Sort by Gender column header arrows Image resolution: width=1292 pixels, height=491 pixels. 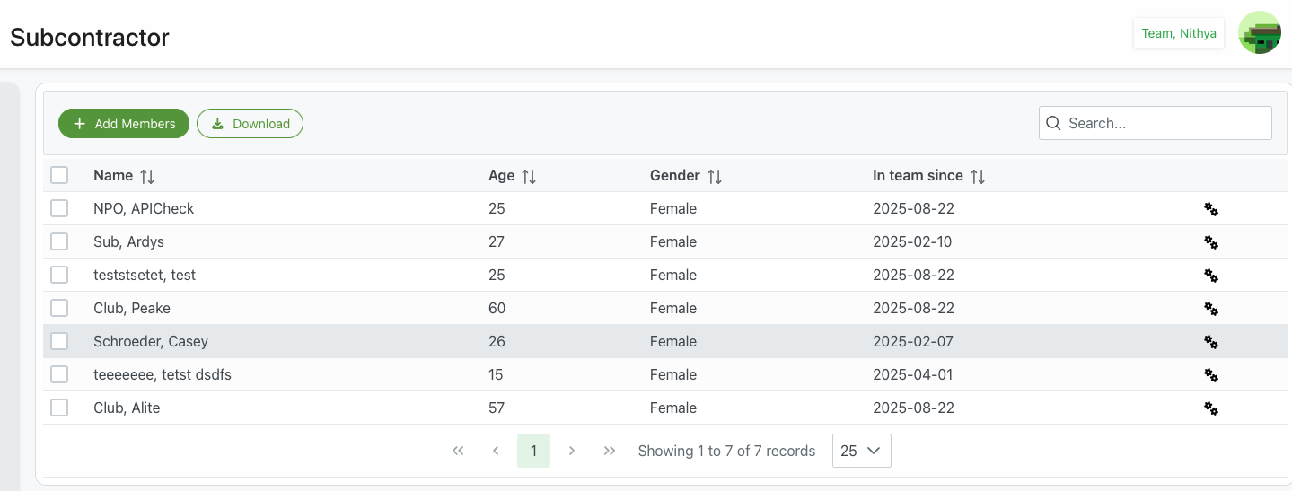[715, 177]
